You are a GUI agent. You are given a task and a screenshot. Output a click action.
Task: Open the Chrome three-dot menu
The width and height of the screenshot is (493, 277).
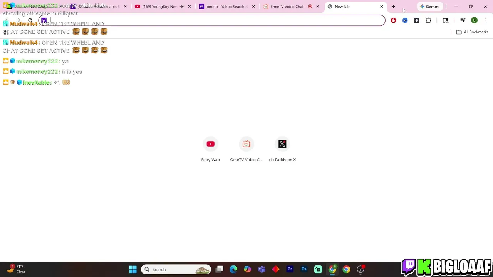coord(486,20)
